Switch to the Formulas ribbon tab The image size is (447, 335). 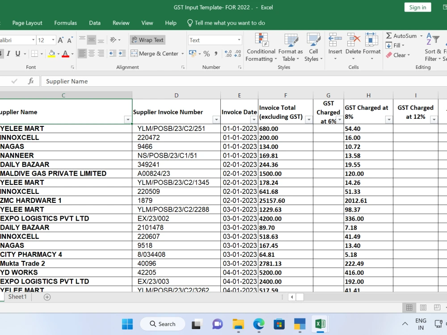65,23
